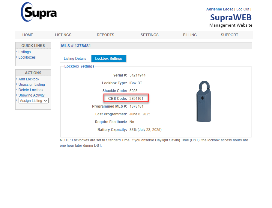Open the SETTINGS menu
This screenshot has height=208, width=272.
[x=150, y=35]
